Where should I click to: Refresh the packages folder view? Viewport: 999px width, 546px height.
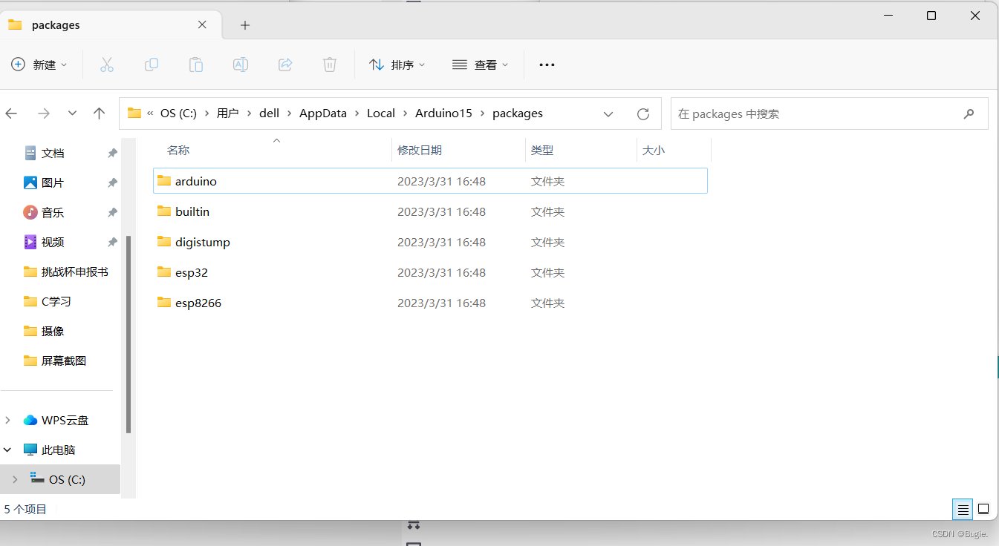point(643,114)
